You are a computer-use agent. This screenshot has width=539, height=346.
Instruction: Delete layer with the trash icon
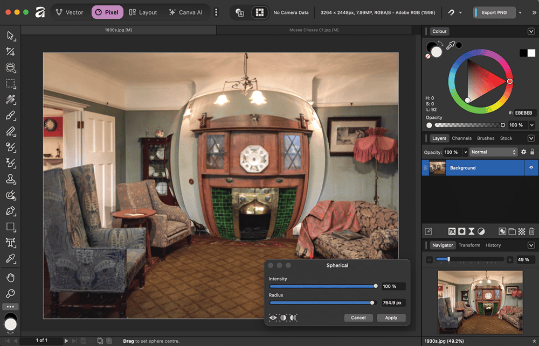pos(531,231)
